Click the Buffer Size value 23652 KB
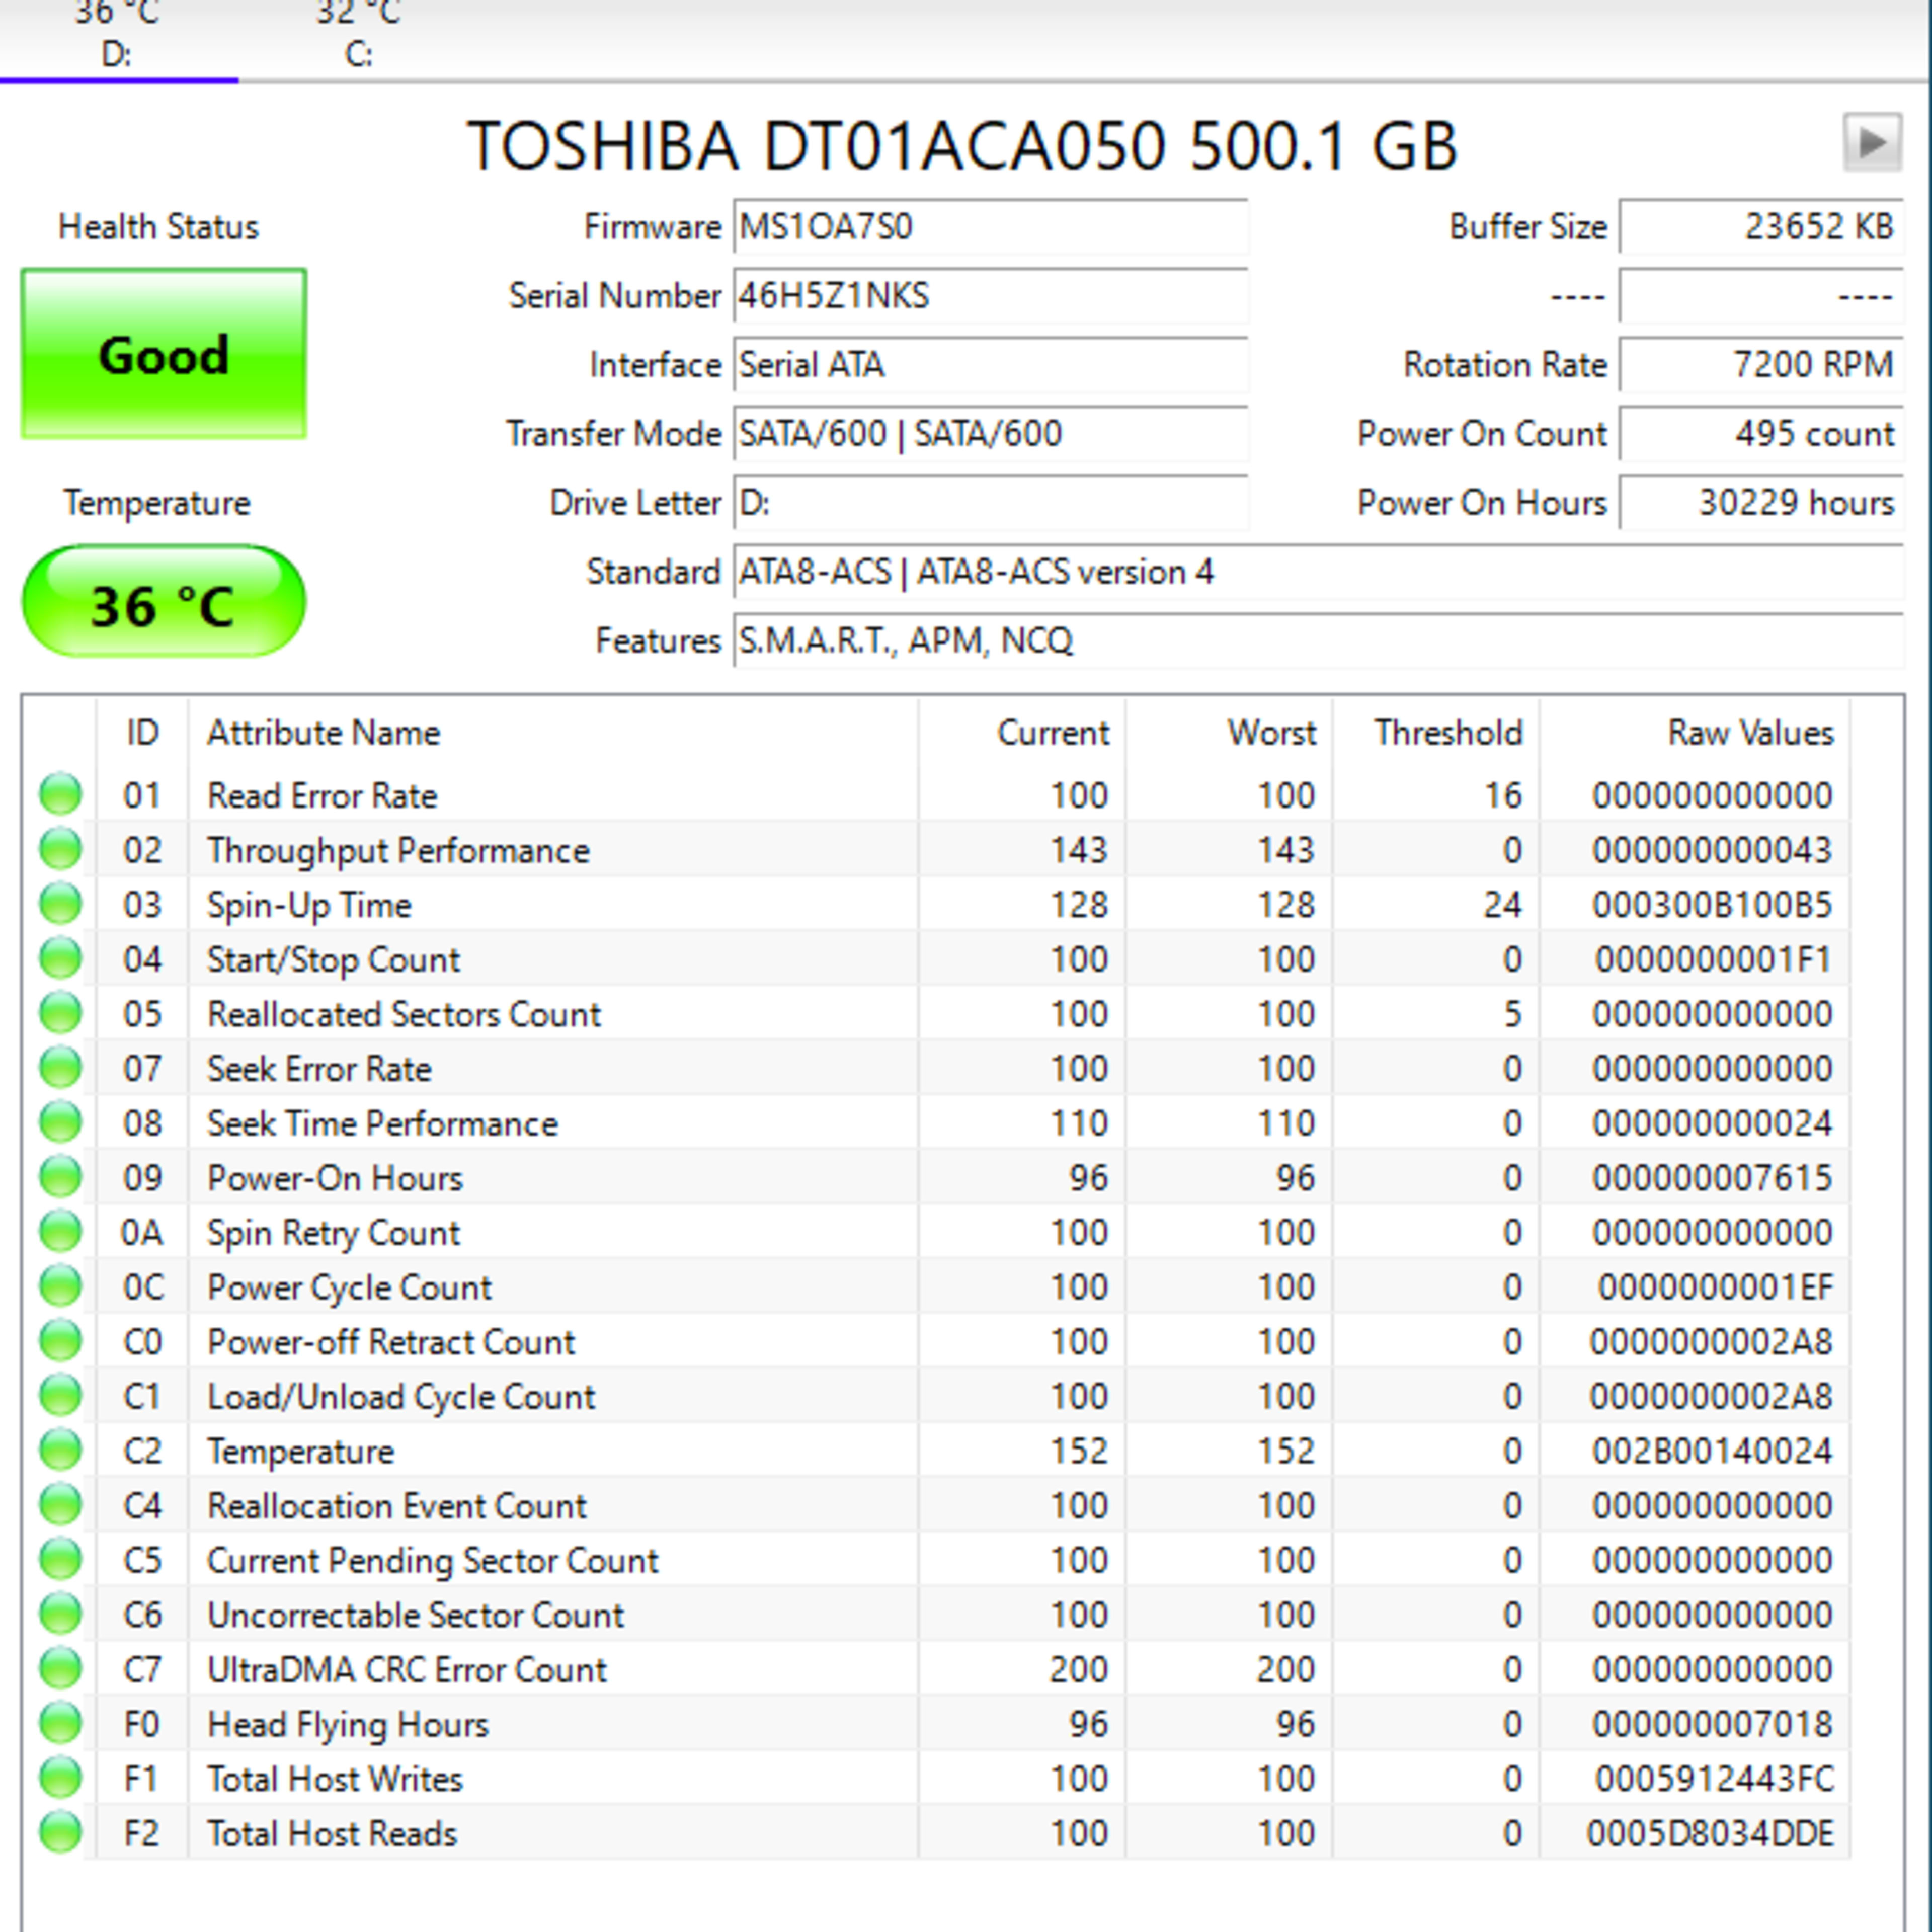Image resolution: width=1932 pixels, height=1932 pixels. [x=1761, y=227]
